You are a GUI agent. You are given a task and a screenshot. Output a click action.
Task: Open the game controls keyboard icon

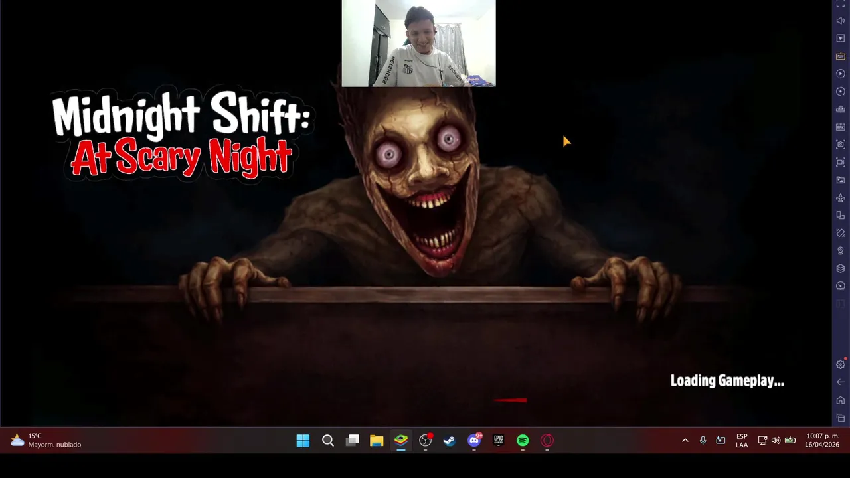[840, 56]
